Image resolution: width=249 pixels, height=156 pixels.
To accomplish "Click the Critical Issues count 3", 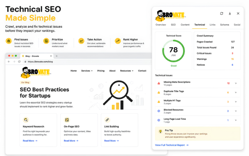I will 232,53.
